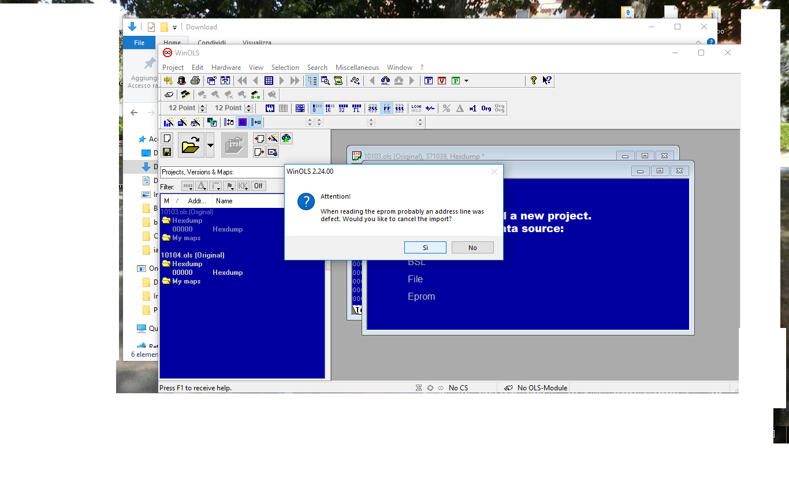Click the blue F window icon
Image resolution: width=789 pixels, height=481 pixels.
tap(429, 80)
